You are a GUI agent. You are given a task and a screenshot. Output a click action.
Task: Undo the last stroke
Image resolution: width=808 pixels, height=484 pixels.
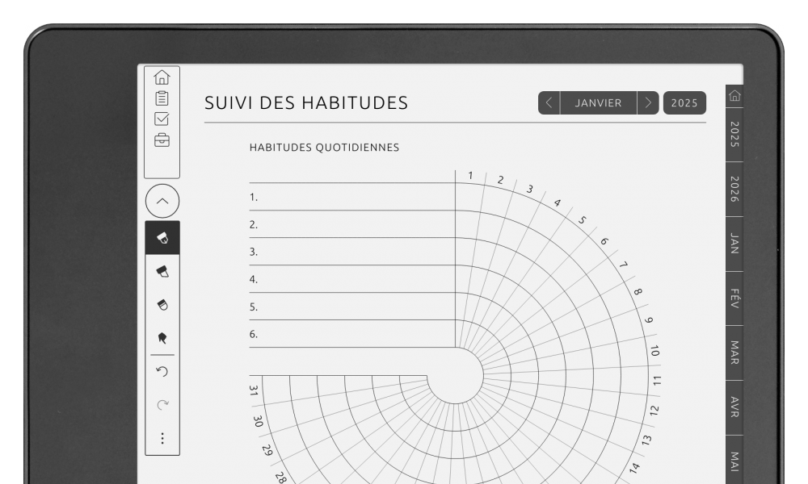coord(162,371)
